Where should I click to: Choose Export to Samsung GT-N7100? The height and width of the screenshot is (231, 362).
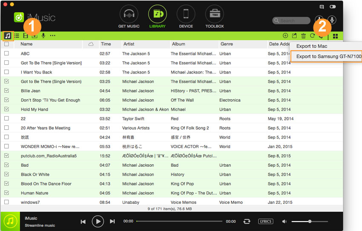328,56
